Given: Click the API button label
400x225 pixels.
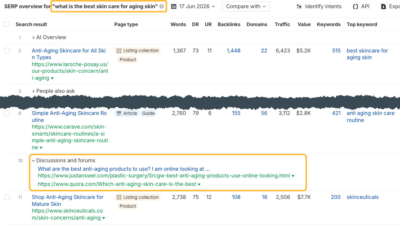Looking at the screenshot, I should pos(365,6).
